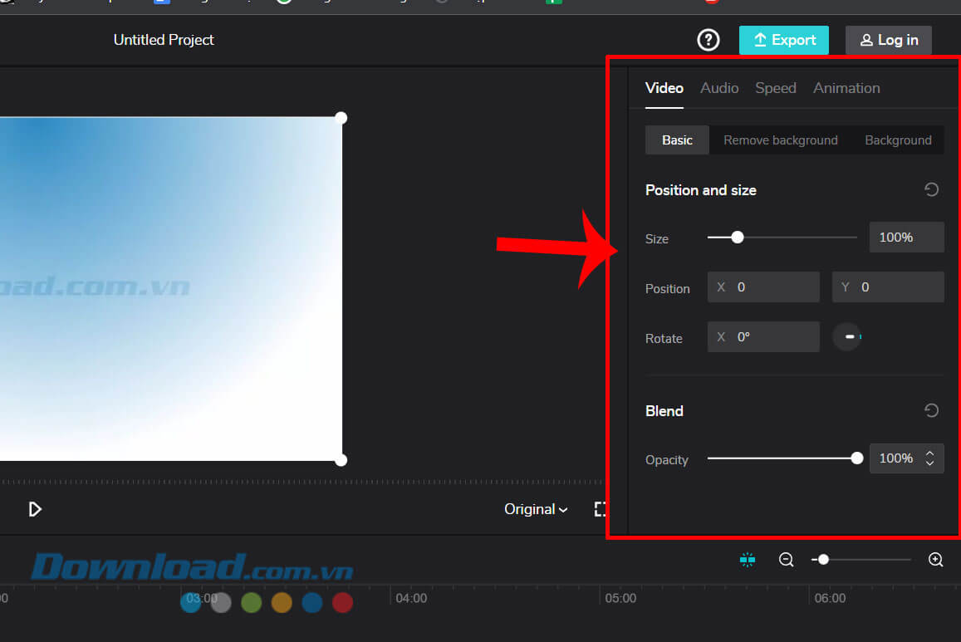
Task: Toggle timeline snapping icon
Action: tap(747, 560)
